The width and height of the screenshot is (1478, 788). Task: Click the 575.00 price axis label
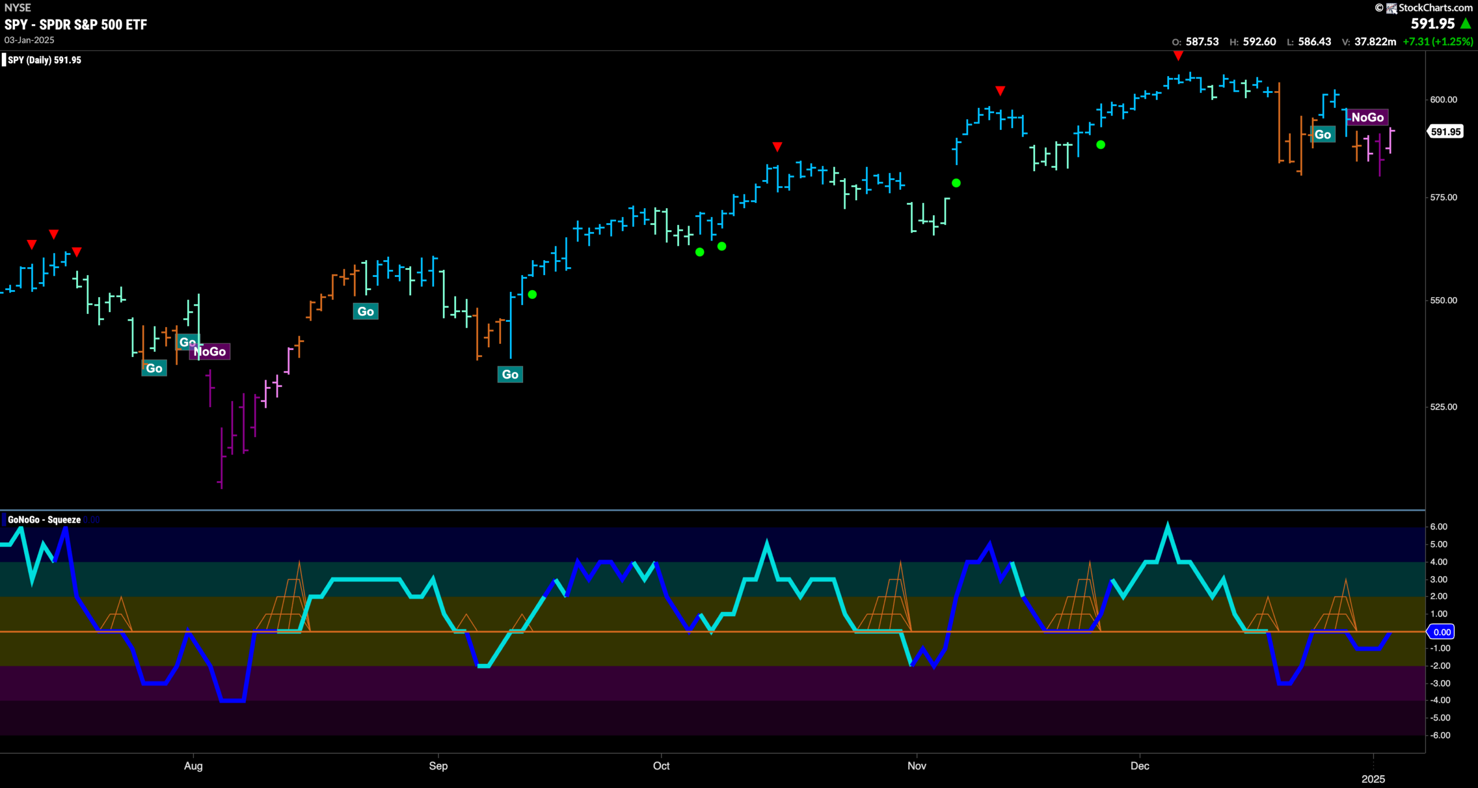tap(1443, 197)
